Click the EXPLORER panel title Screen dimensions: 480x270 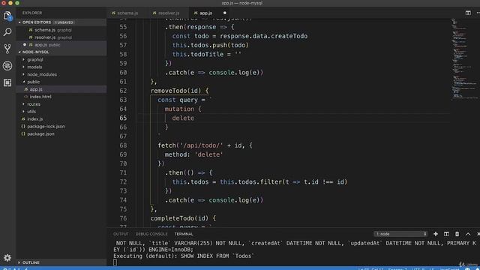tap(32, 13)
